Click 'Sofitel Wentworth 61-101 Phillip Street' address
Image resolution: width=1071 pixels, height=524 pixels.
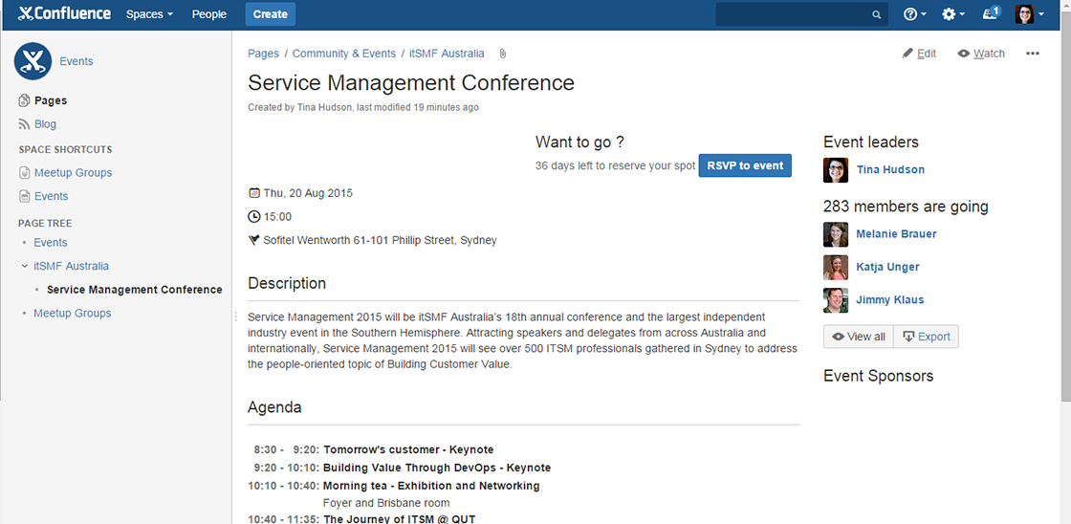(380, 240)
